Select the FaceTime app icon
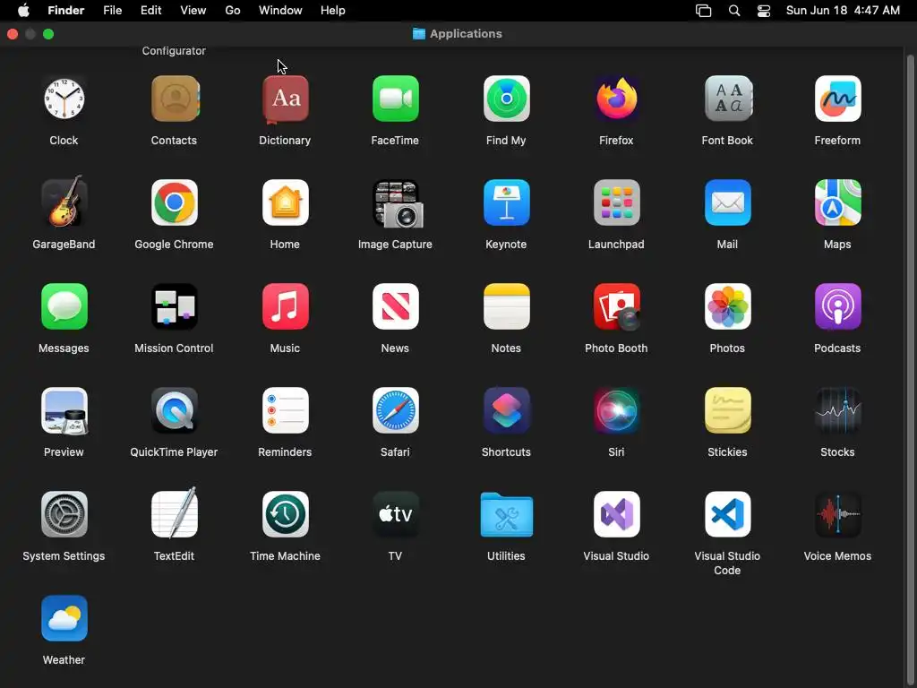The image size is (917, 688). (x=395, y=99)
